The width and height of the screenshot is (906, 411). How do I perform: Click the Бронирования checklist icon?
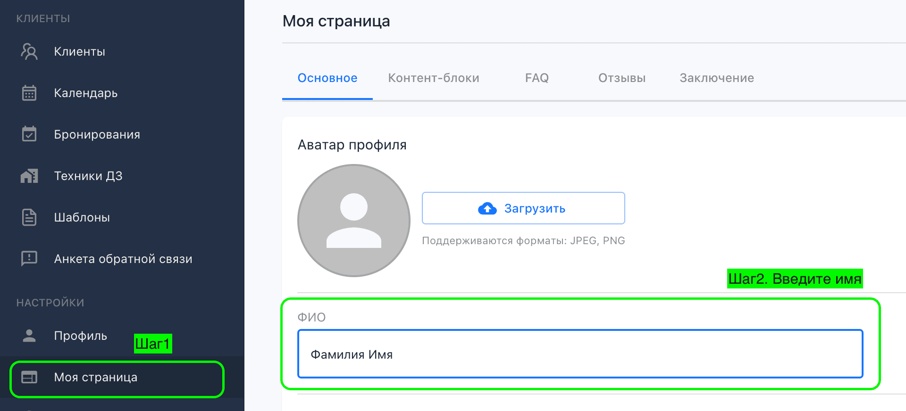tap(29, 134)
